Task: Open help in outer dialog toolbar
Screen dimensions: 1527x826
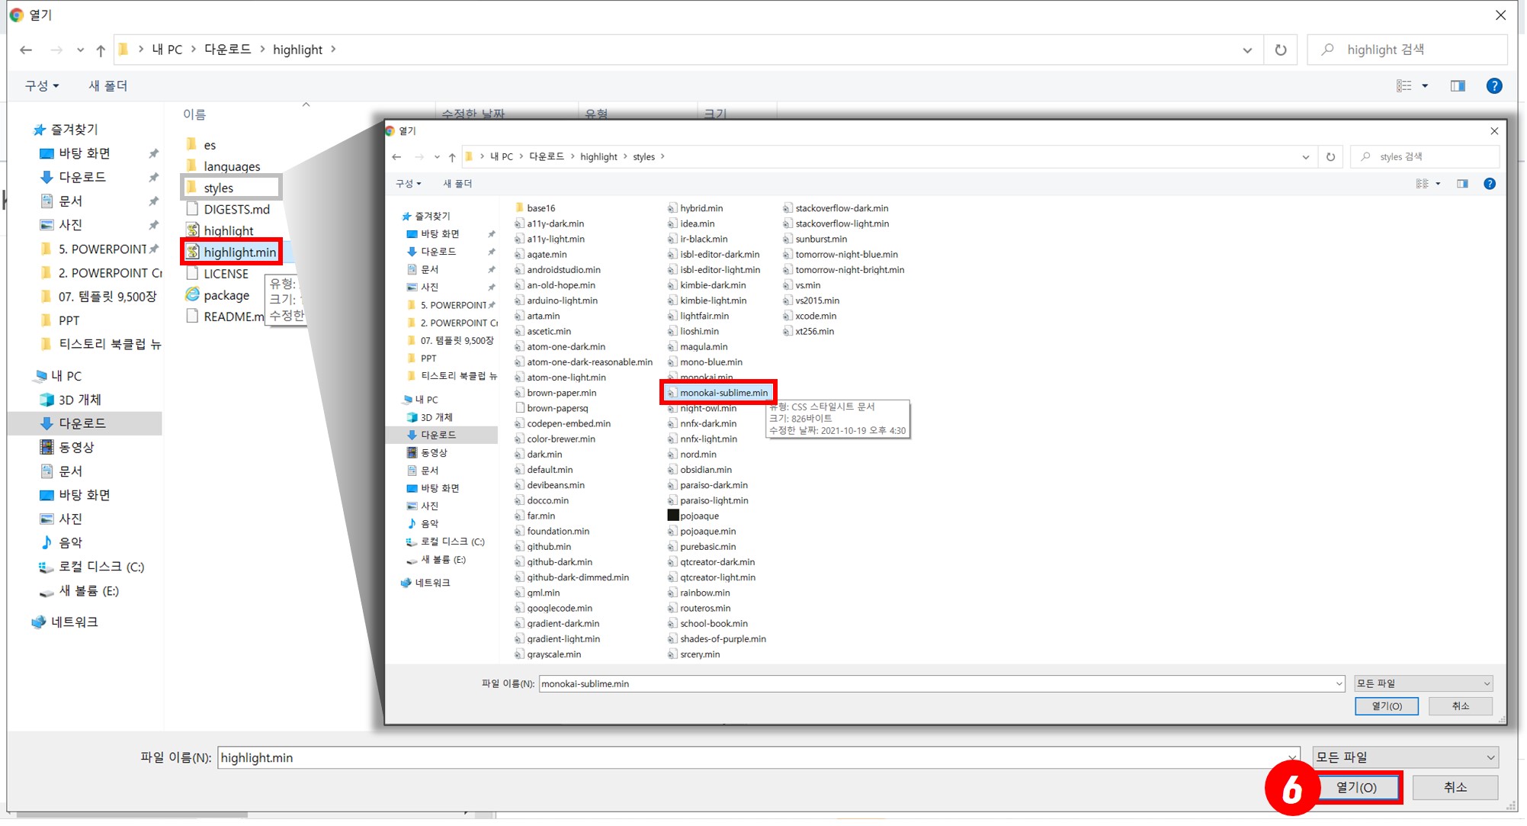Action: (1495, 86)
